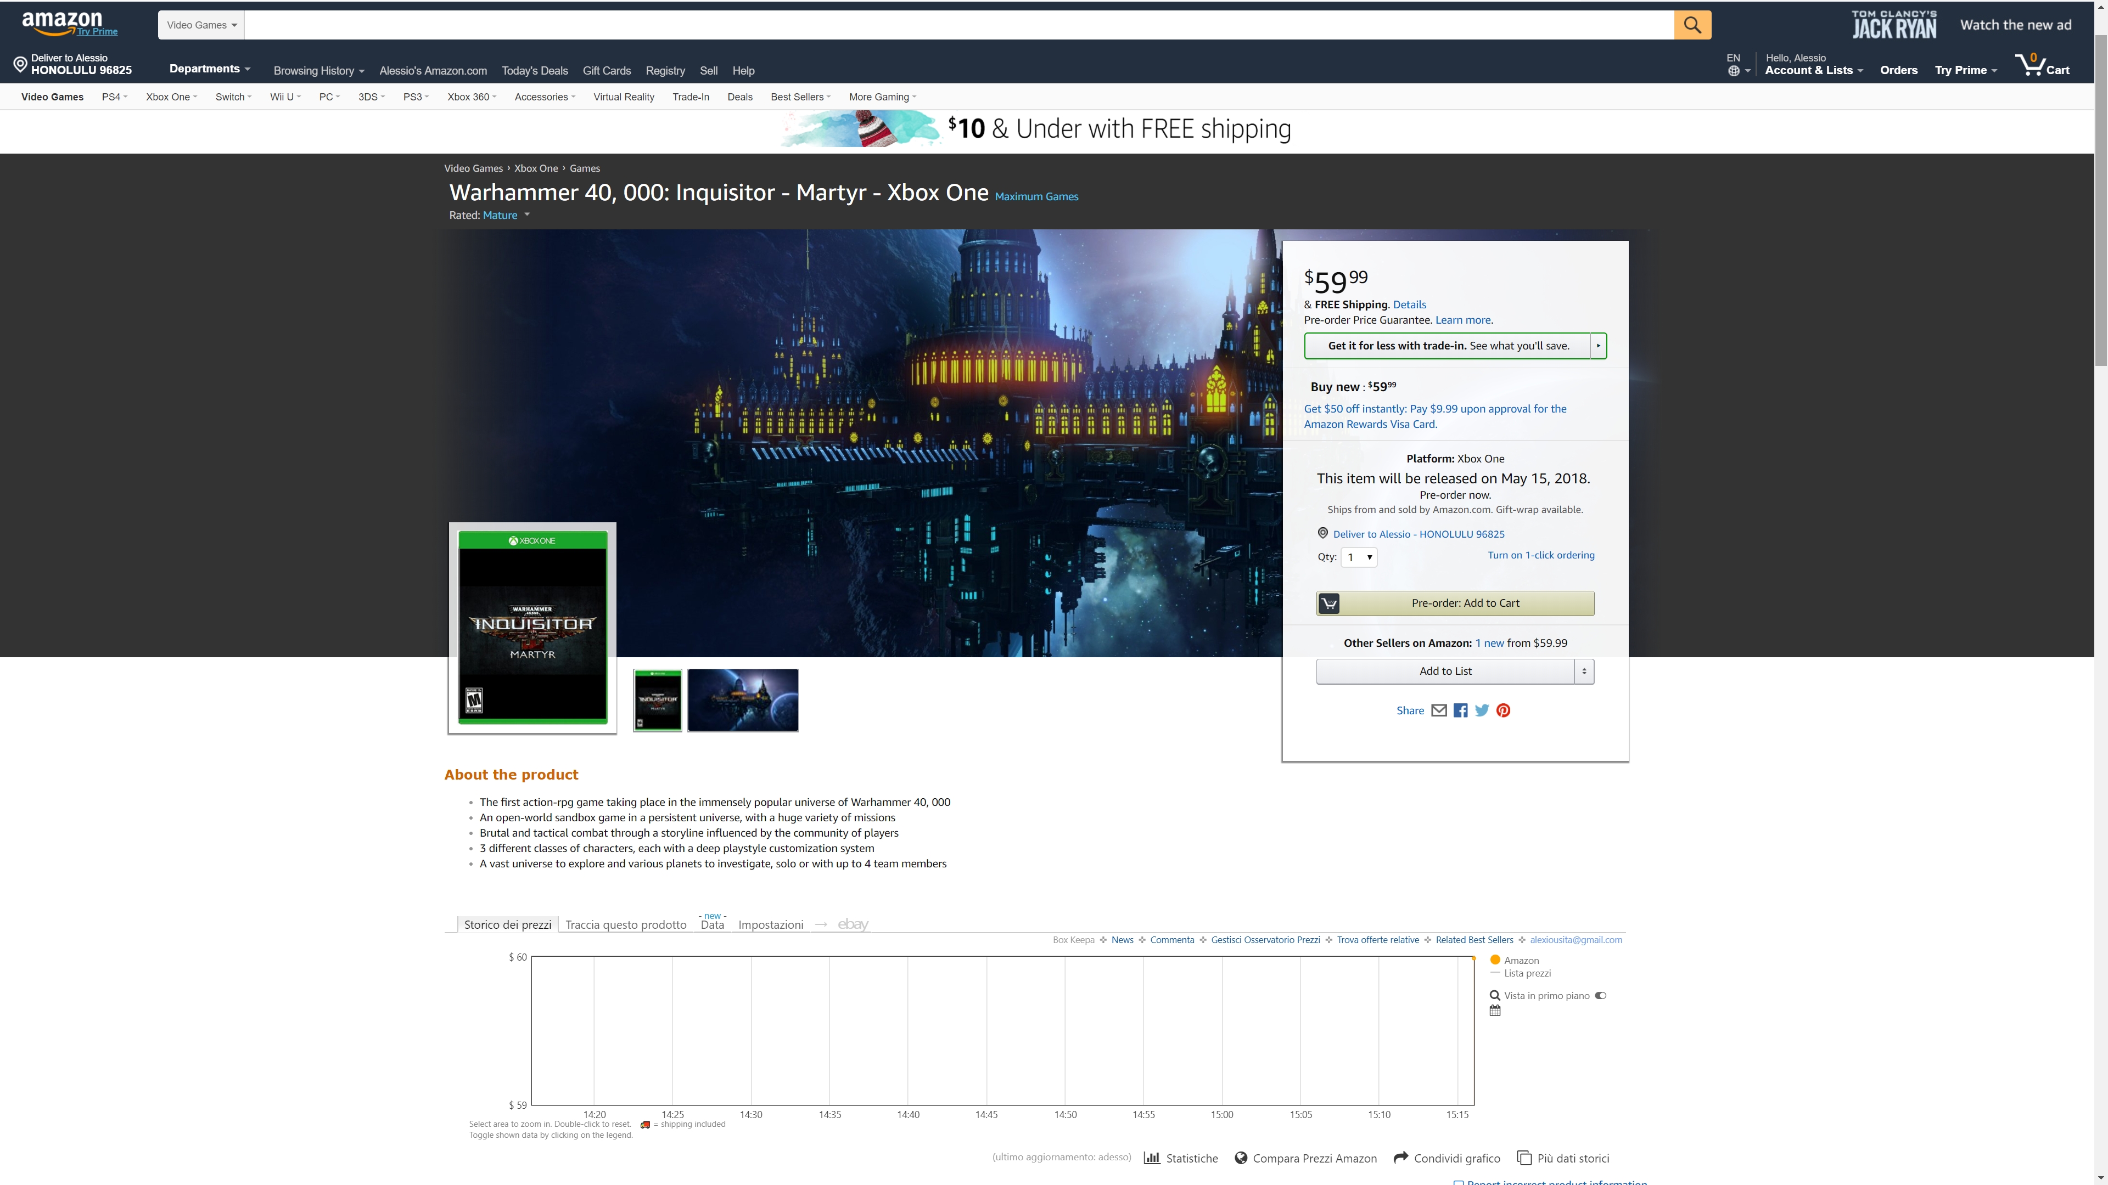Switch to Traccia questo prodotto tab
Image resolution: width=2108 pixels, height=1185 pixels.
625,925
